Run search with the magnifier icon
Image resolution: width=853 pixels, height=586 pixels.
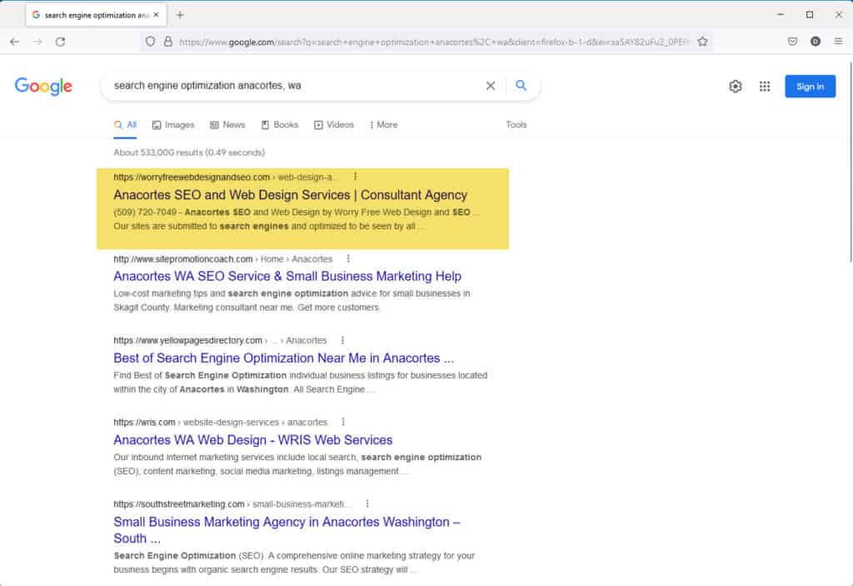pos(521,86)
